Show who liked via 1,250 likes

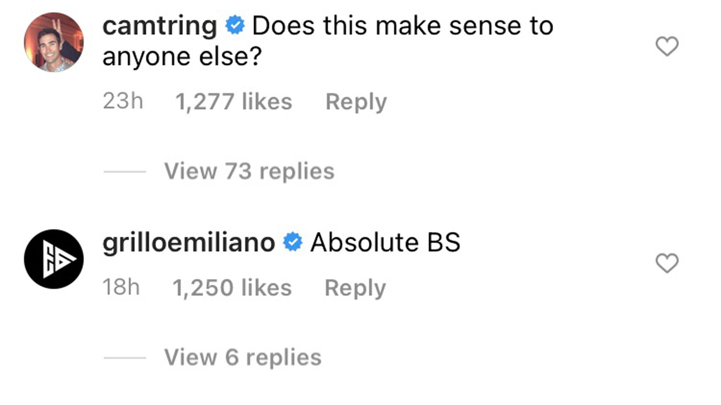coord(232,288)
